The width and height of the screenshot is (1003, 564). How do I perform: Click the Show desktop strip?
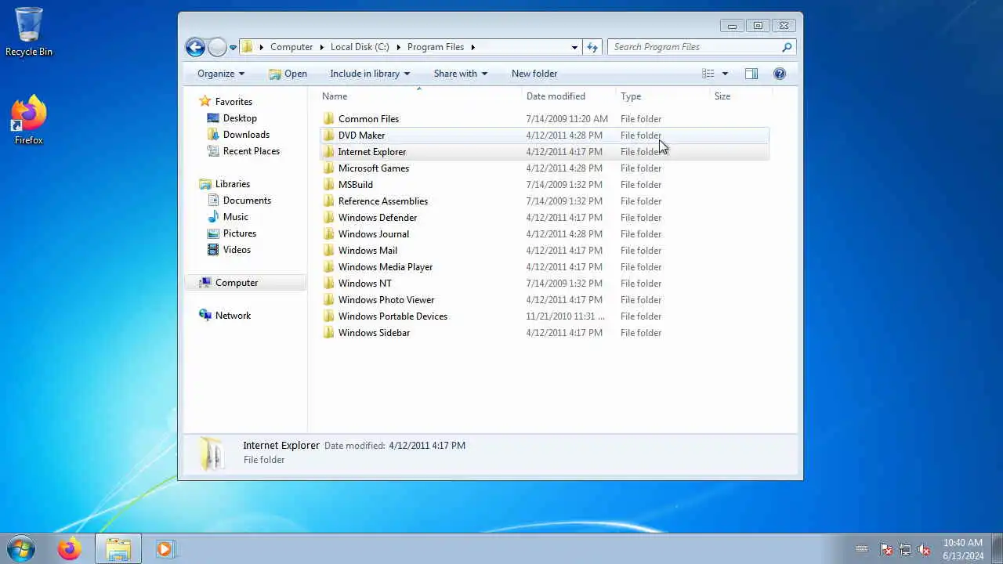tap(997, 549)
